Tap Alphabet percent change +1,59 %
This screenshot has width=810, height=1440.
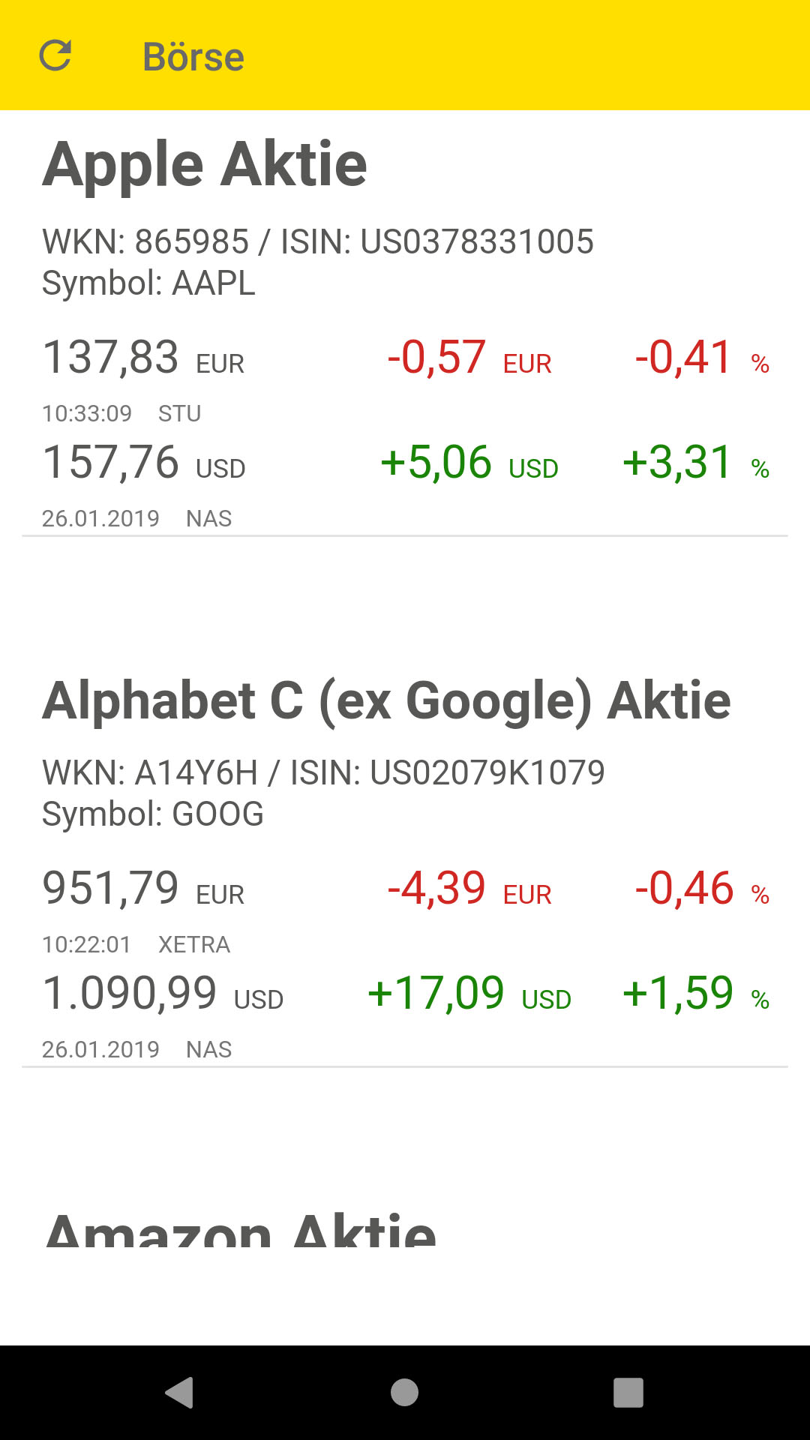[695, 993]
